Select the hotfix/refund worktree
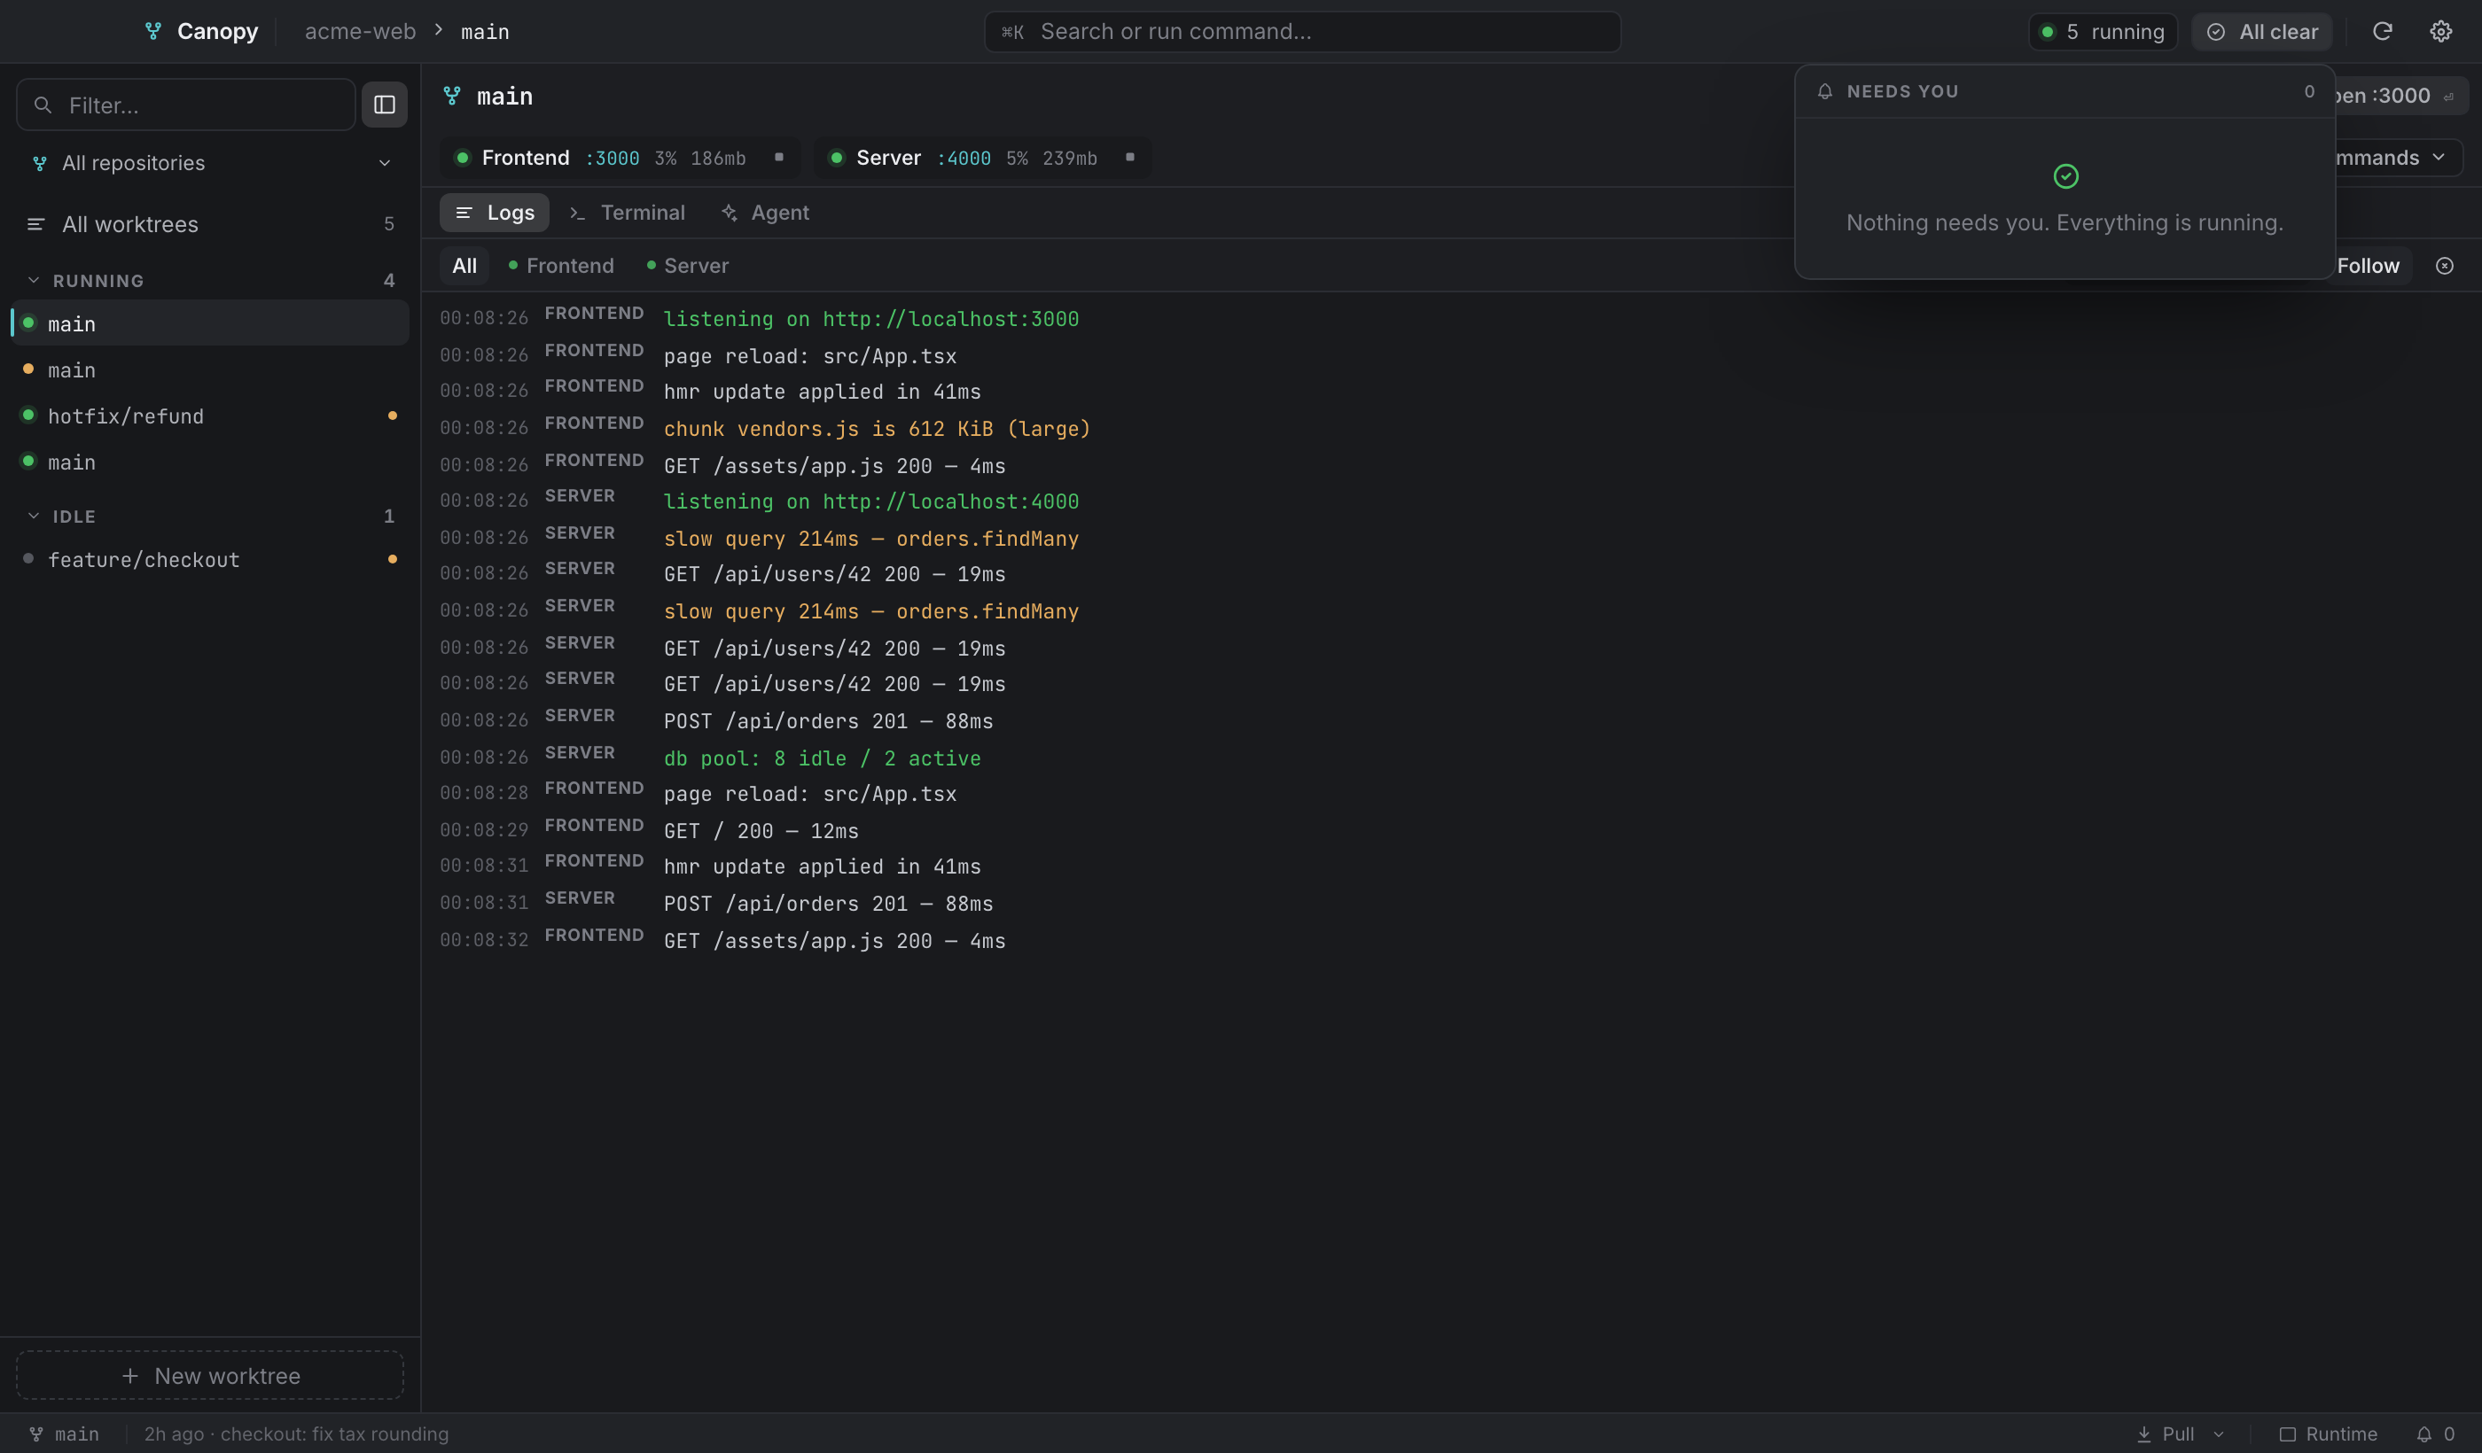This screenshot has width=2482, height=1453. tap(210, 416)
